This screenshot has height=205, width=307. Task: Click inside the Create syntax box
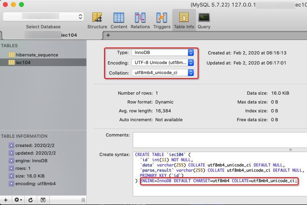click(220, 174)
